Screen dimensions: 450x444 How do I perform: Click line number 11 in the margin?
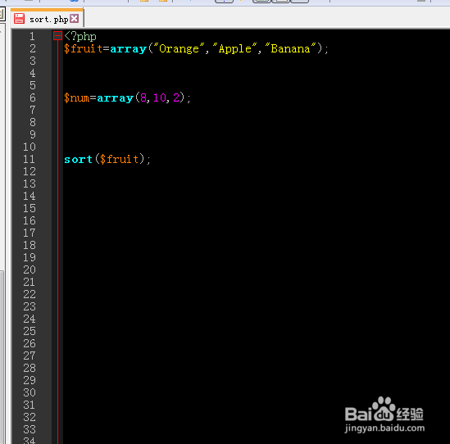click(29, 159)
